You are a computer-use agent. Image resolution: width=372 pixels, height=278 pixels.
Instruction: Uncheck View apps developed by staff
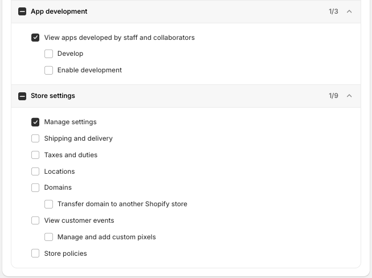click(x=36, y=38)
